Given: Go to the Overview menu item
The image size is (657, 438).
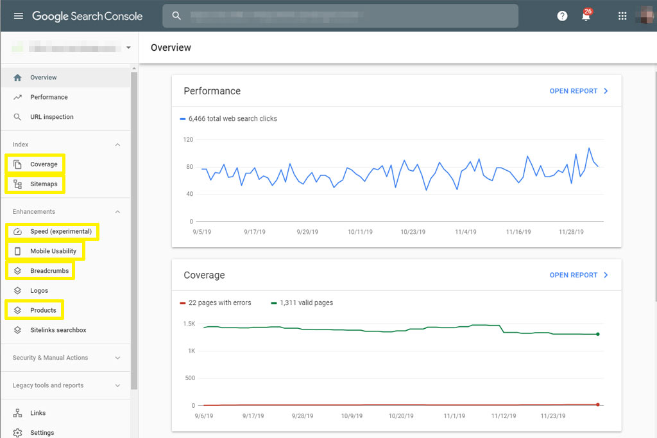Looking at the screenshot, I should [x=66, y=78].
